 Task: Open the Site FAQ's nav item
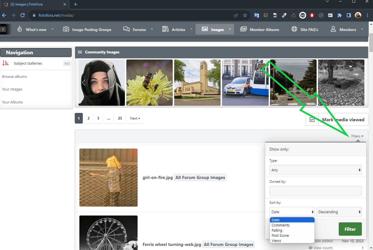click(305, 29)
